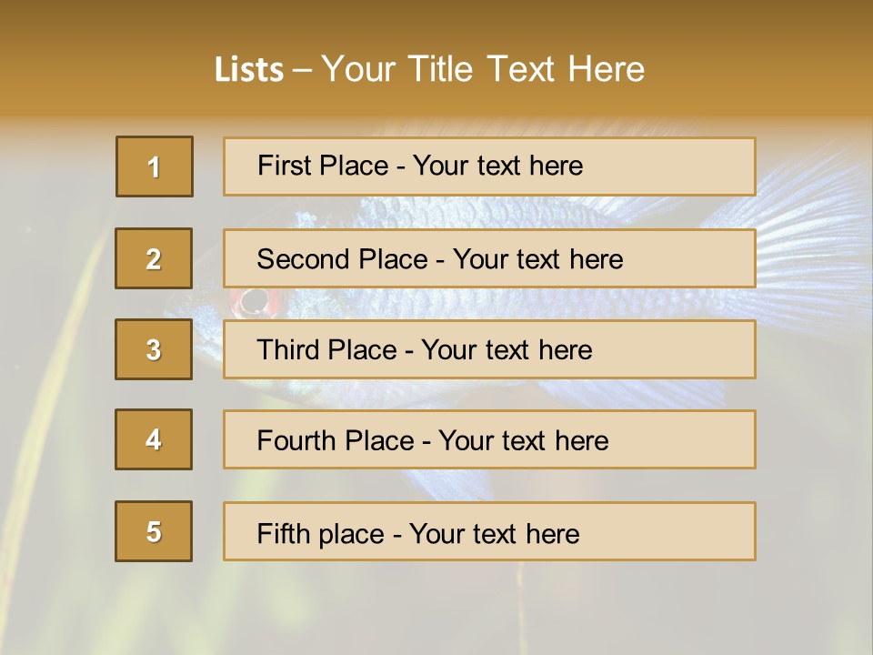This screenshot has width=873, height=655.
Task: Select the Your Title Text Here heading
Action: pyautogui.click(x=483, y=70)
